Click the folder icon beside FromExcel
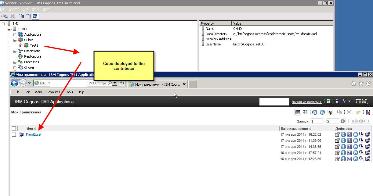The height and width of the screenshot is (196, 373). (21, 134)
